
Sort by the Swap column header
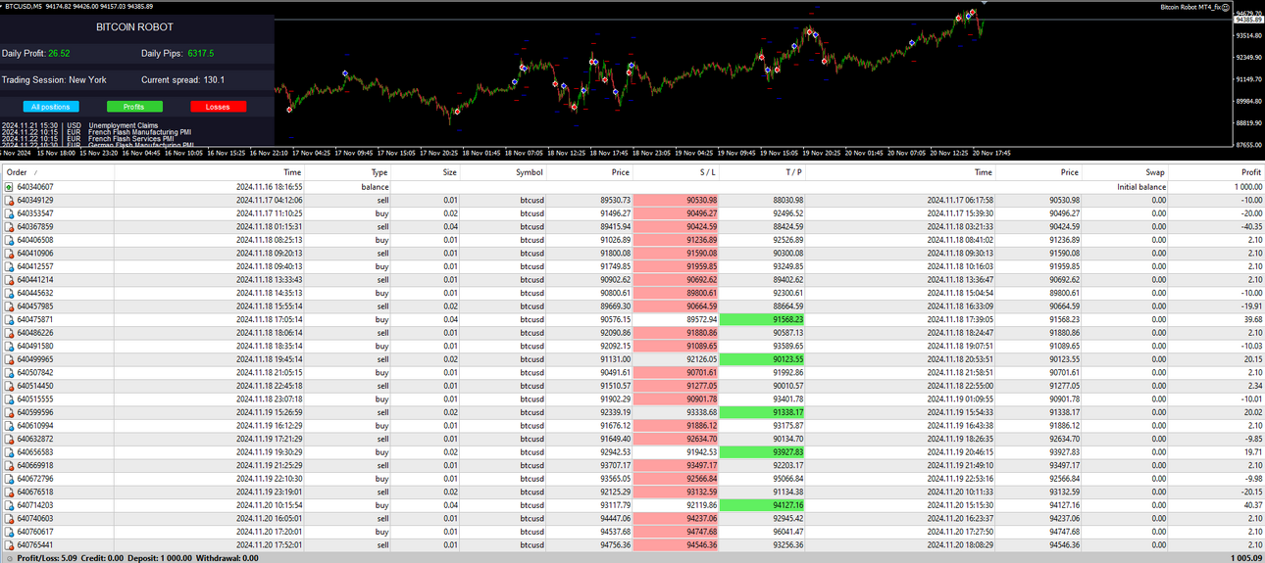tap(1126, 172)
